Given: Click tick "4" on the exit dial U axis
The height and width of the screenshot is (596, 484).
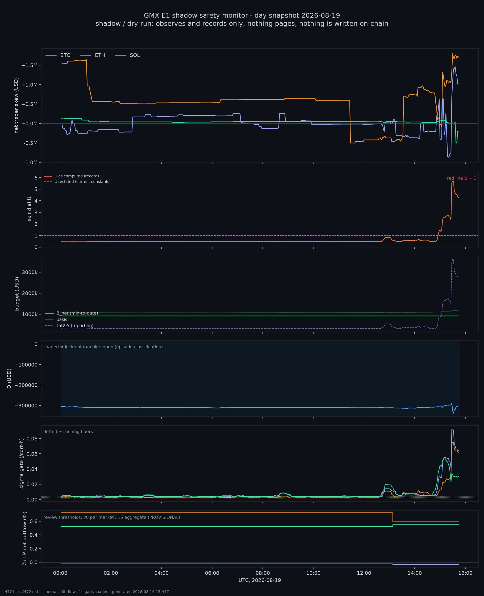Looking at the screenshot, I should pyautogui.click(x=36, y=201).
